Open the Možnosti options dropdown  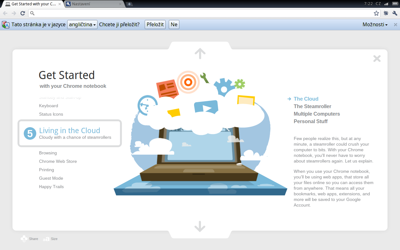(375, 25)
